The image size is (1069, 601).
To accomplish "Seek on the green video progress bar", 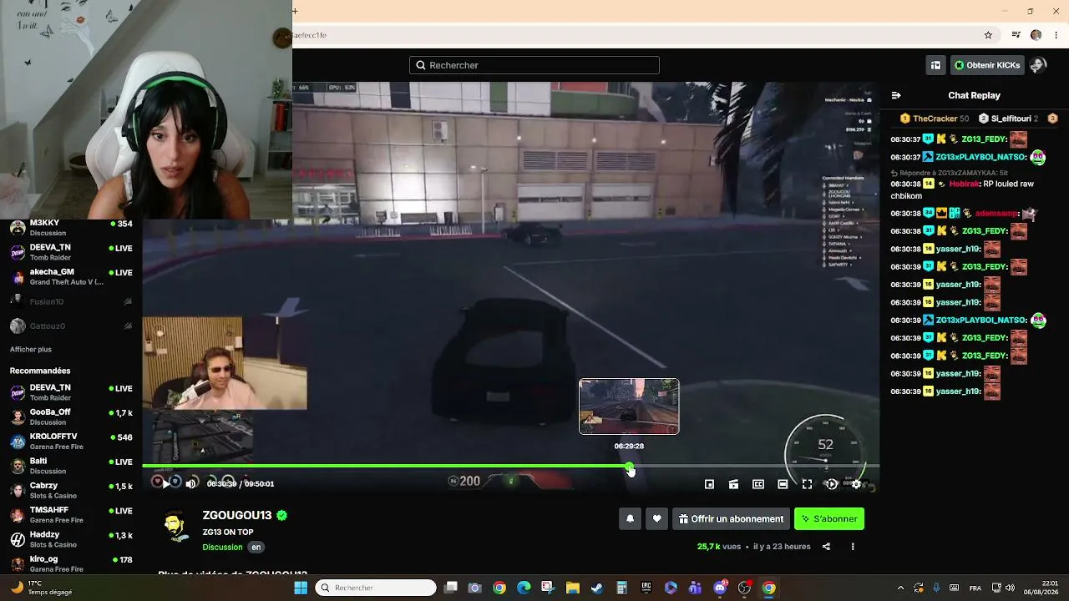I will pyautogui.click(x=510, y=466).
